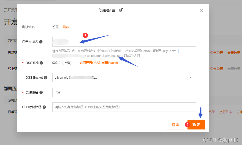Click the OSS Bucket dropdown chevron
242x145 pixels.
(191, 78)
